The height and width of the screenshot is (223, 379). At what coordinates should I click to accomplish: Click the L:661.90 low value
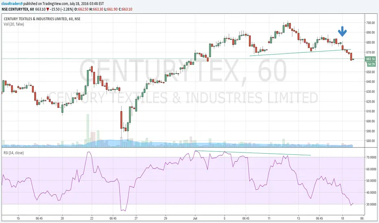pyautogui.click(x=111, y=9)
